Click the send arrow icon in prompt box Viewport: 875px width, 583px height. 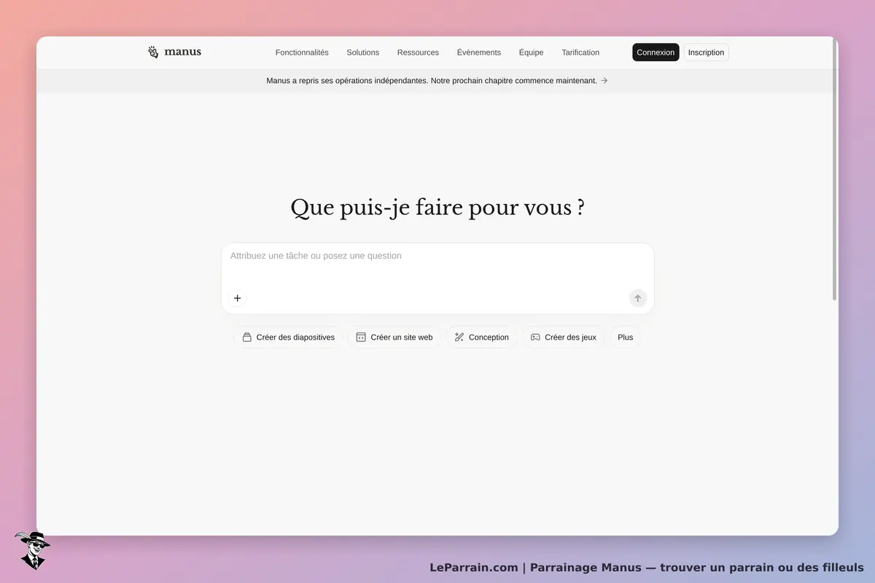click(x=638, y=298)
